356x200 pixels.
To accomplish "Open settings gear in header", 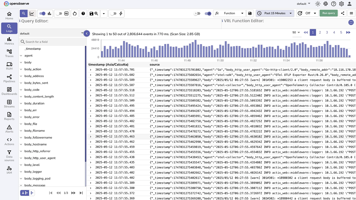I will click(342, 4).
